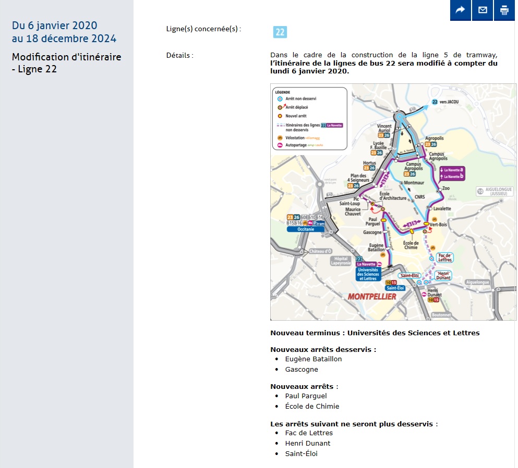Click Universités des Sciences et Lettres map label
This screenshot has height=468, width=518.
pyautogui.click(x=368, y=274)
